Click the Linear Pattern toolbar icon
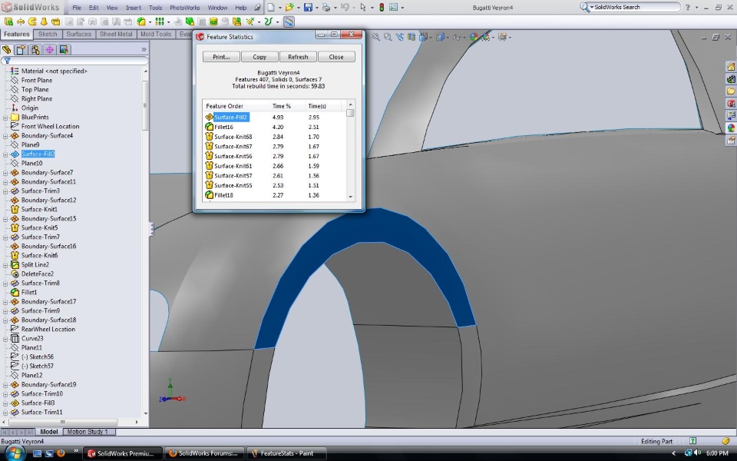 coord(160,22)
